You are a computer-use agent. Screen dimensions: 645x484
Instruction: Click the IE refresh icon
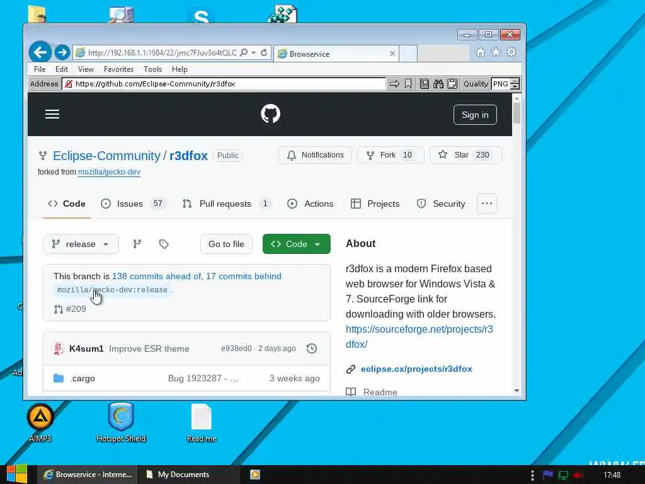point(264,53)
